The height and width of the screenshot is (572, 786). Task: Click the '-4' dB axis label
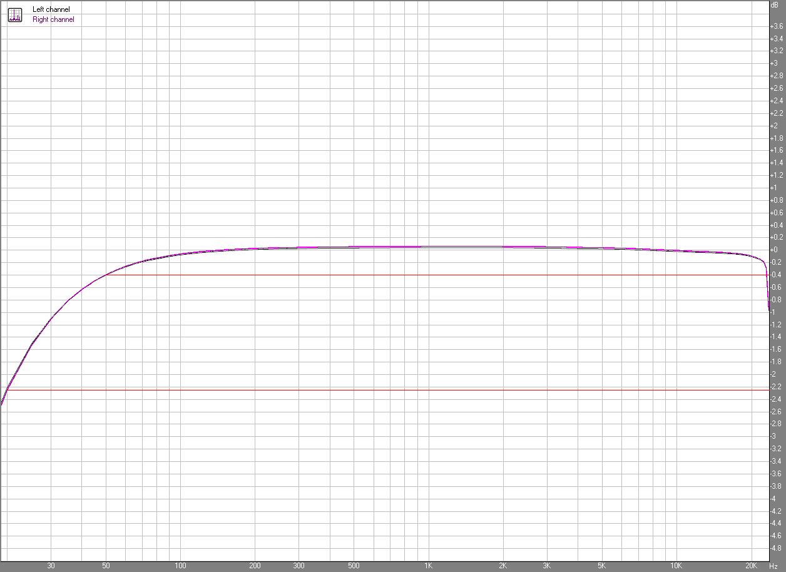(x=773, y=498)
